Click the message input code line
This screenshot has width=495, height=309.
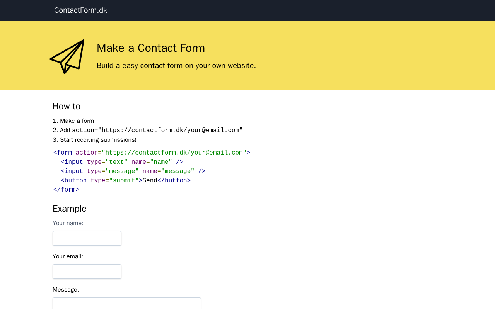coord(133,171)
